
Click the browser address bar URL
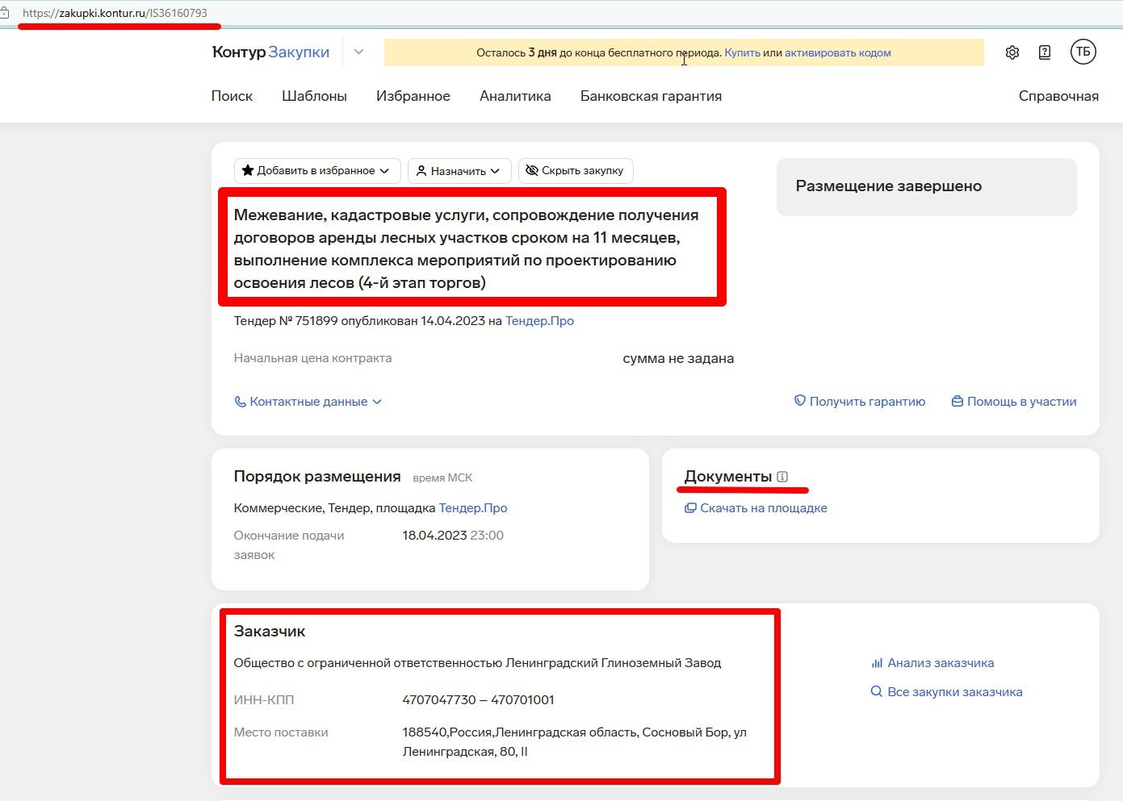click(115, 13)
